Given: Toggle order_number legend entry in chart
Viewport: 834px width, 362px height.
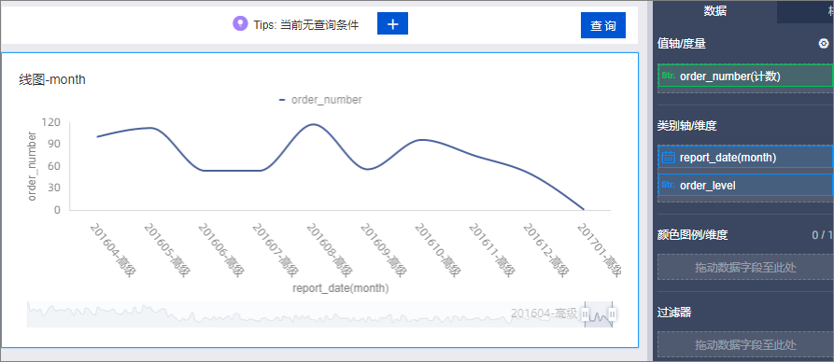Looking at the screenshot, I should point(320,100).
